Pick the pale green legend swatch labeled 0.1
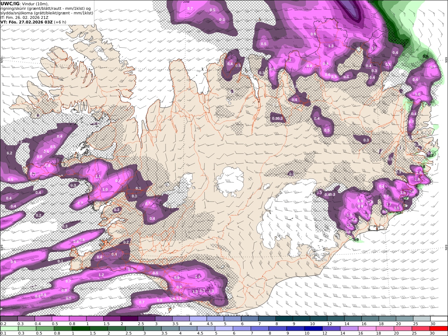The width and height of the screenshot is (448, 336). 9,329
